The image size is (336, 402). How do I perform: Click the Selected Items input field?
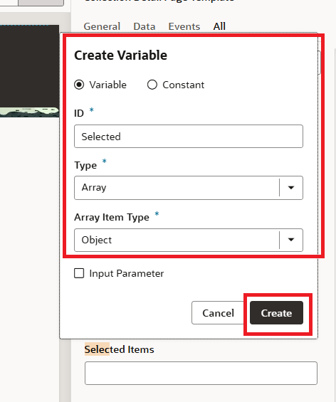pyautogui.click(x=201, y=373)
